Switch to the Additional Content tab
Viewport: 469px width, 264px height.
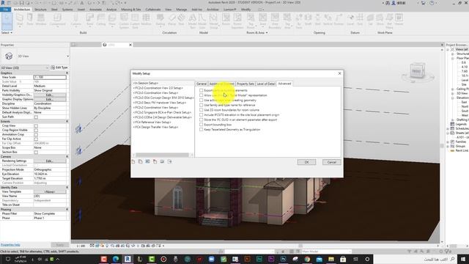pos(221,84)
